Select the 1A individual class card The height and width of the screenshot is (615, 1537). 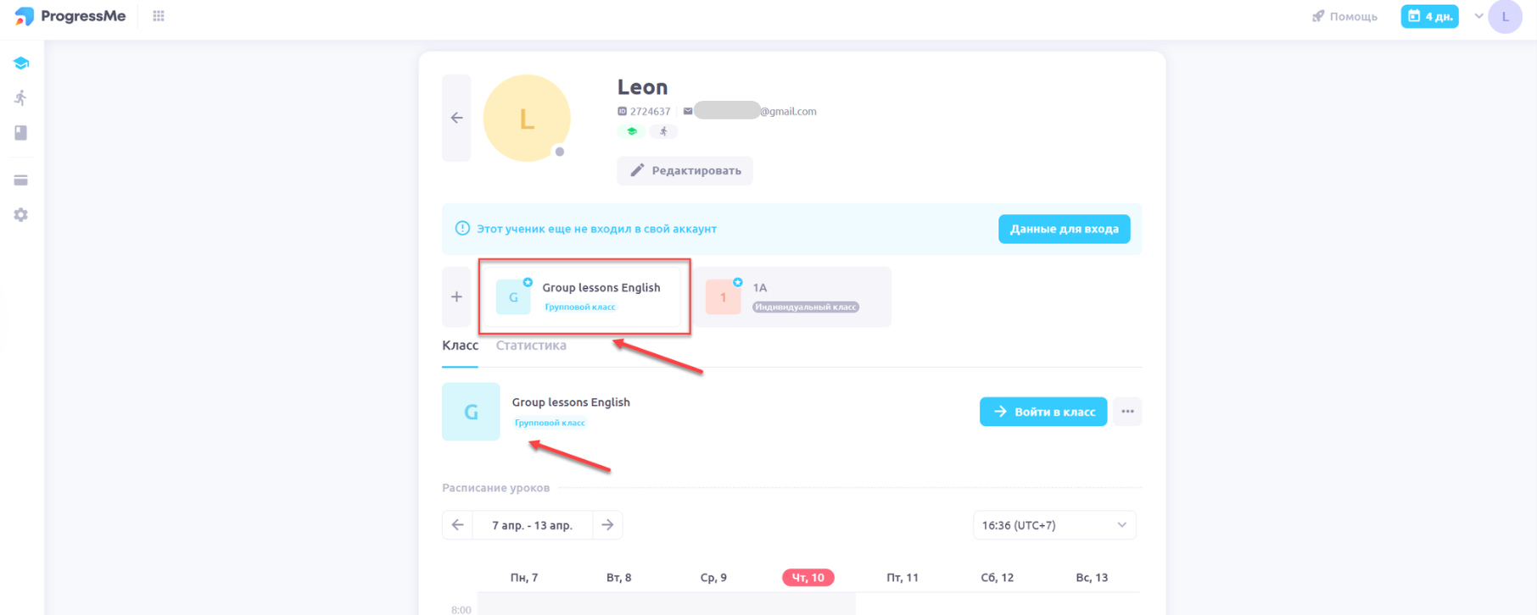[792, 297]
